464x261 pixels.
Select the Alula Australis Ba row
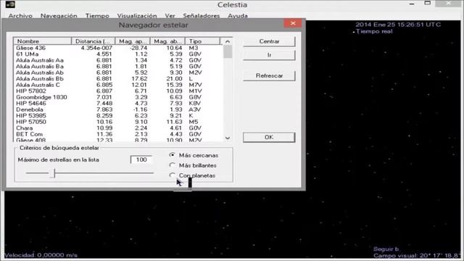(118, 66)
